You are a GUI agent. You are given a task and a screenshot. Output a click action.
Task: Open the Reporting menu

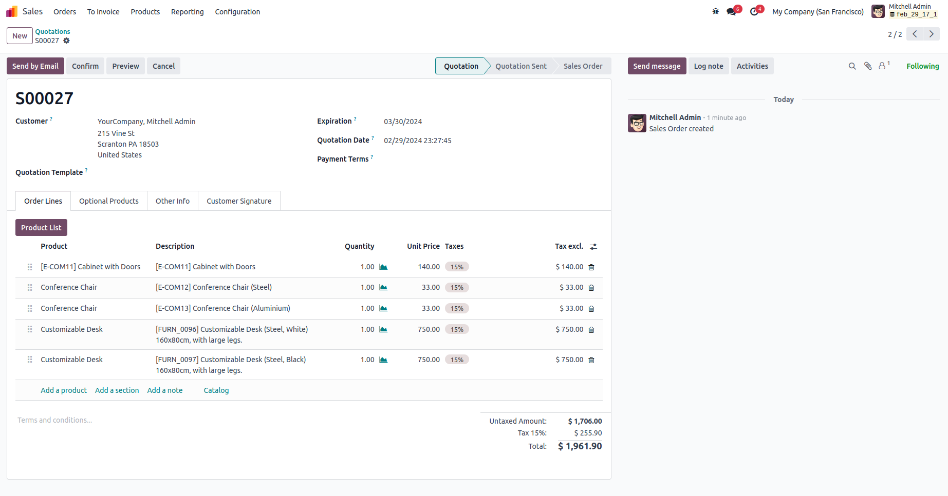coord(187,12)
